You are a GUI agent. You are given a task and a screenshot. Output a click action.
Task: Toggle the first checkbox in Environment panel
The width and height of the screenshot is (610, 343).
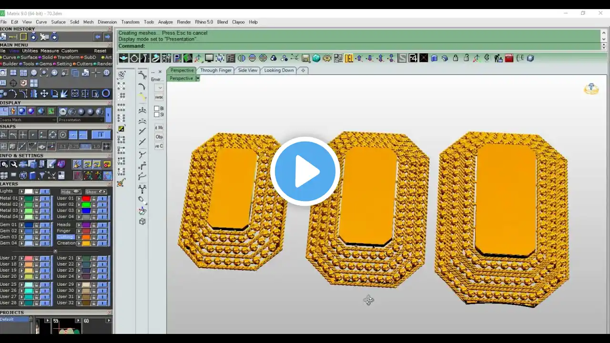pos(156,109)
